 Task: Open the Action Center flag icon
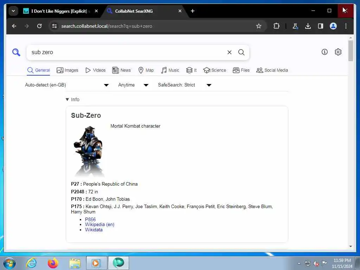click(x=324, y=263)
